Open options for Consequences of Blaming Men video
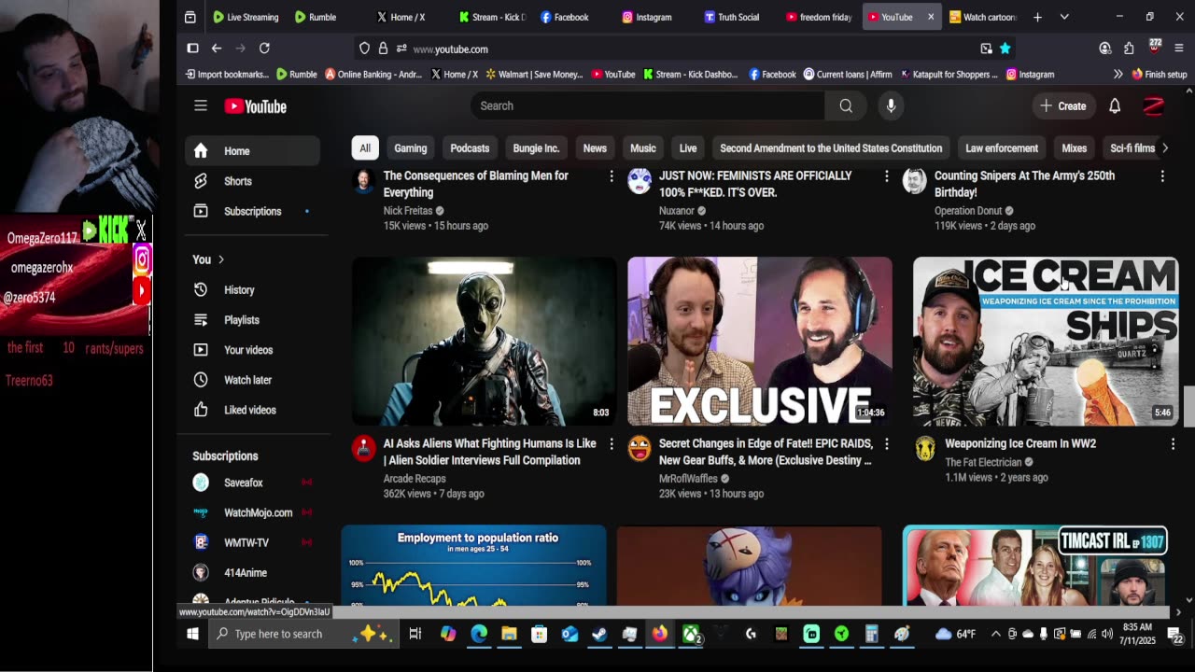Viewport: 1195px width, 672px height. (x=612, y=176)
